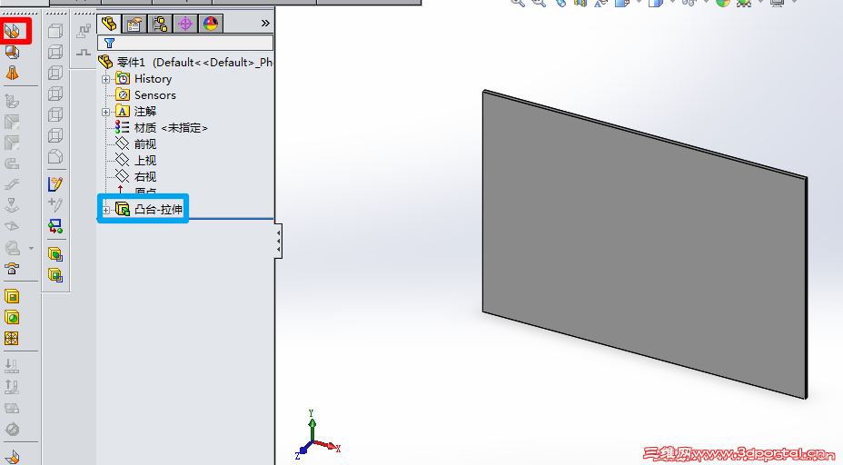Image resolution: width=843 pixels, height=465 pixels.
Task: Click the greyed Edge Flange icon
Action: (x=12, y=101)
